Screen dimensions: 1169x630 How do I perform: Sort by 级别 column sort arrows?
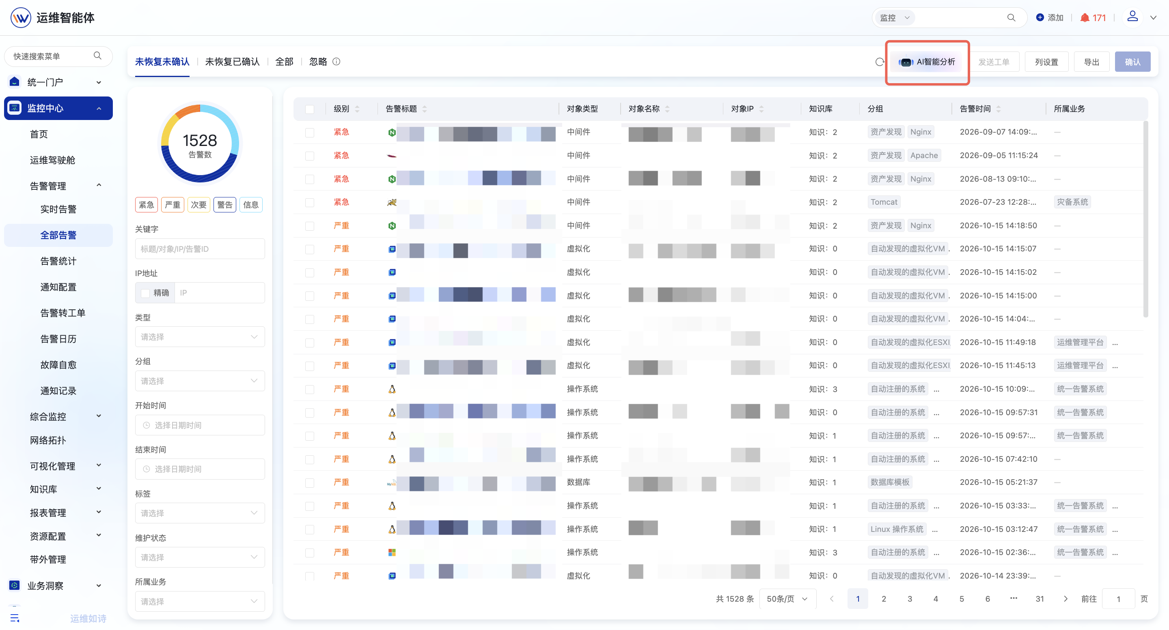point(357,109)
